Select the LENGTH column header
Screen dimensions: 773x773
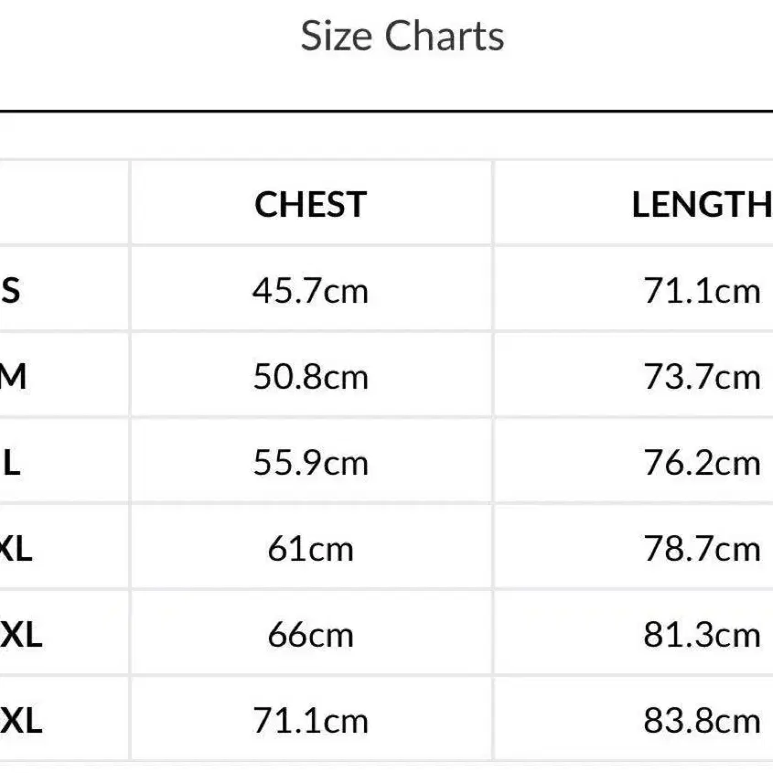[702, 205]
